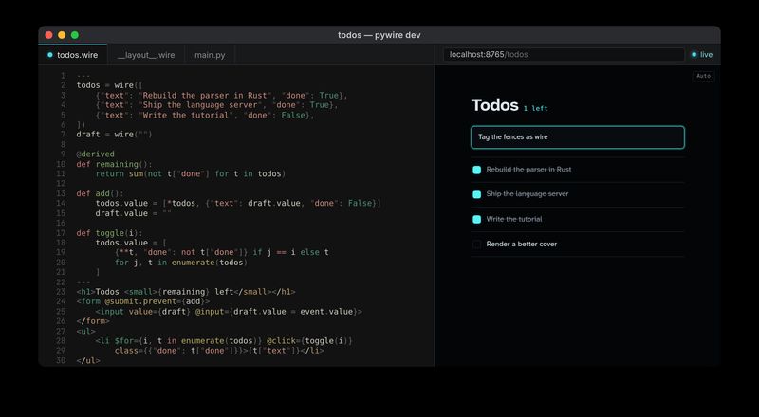Check the 'Render a better cover' checkbox

(x=477, y=245)
